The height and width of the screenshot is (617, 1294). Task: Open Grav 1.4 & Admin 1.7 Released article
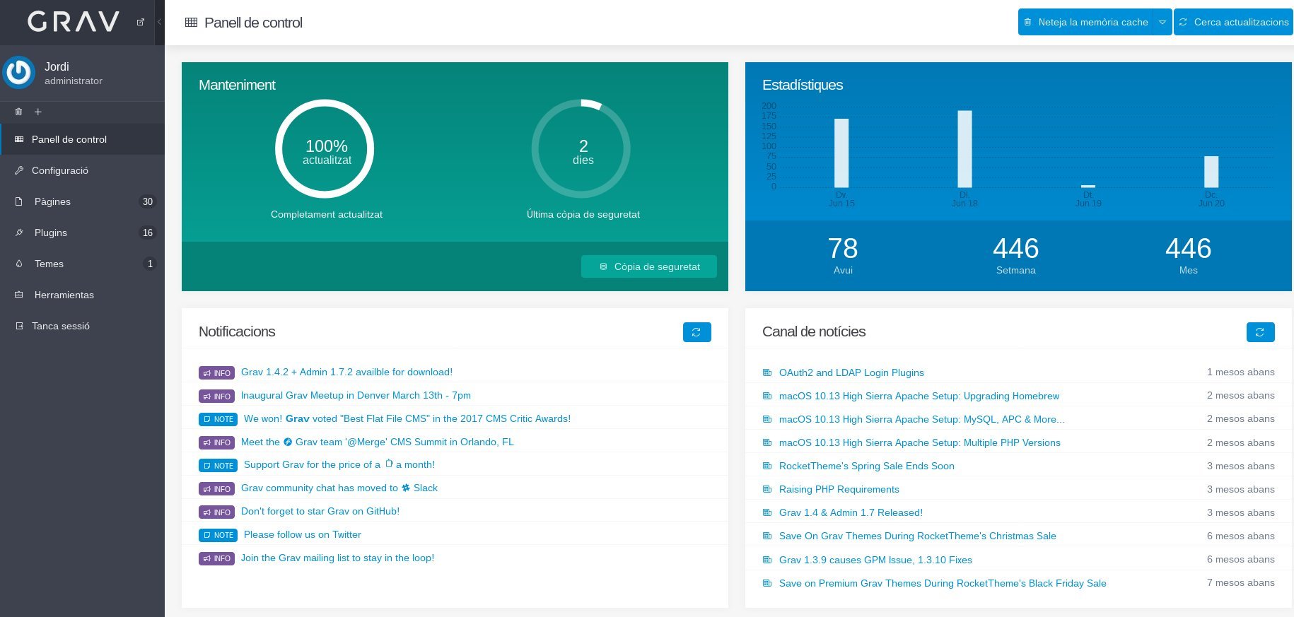tap(851, 512)
